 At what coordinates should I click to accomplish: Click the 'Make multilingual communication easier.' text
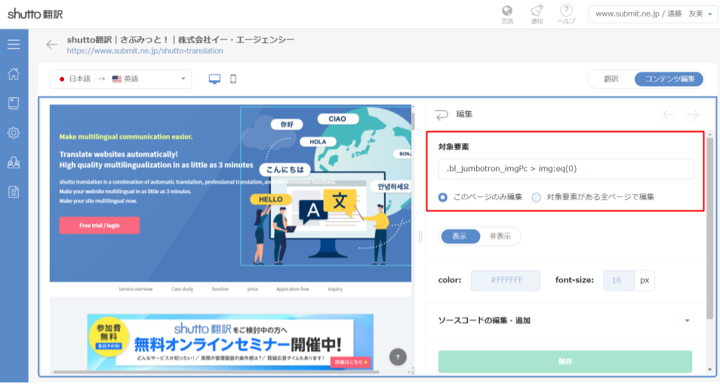pos(126,137)
